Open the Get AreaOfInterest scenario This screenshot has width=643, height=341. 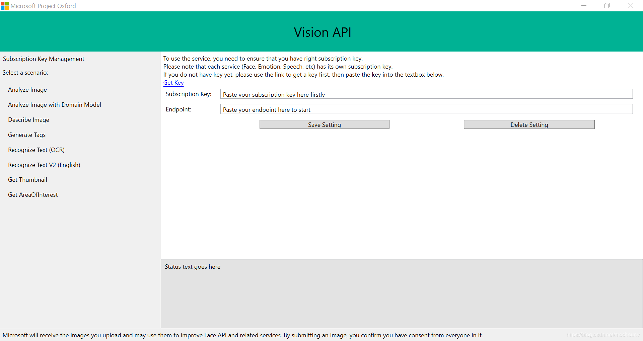[33, 195]
